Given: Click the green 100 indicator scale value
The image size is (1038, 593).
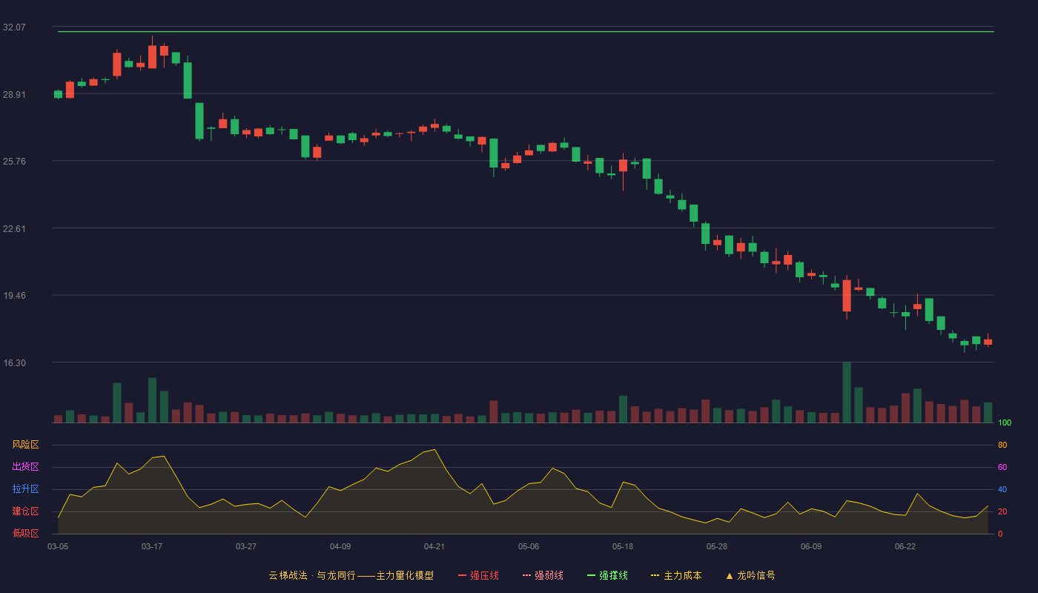Looking at the screenshot, I should tap(1005, 423).
